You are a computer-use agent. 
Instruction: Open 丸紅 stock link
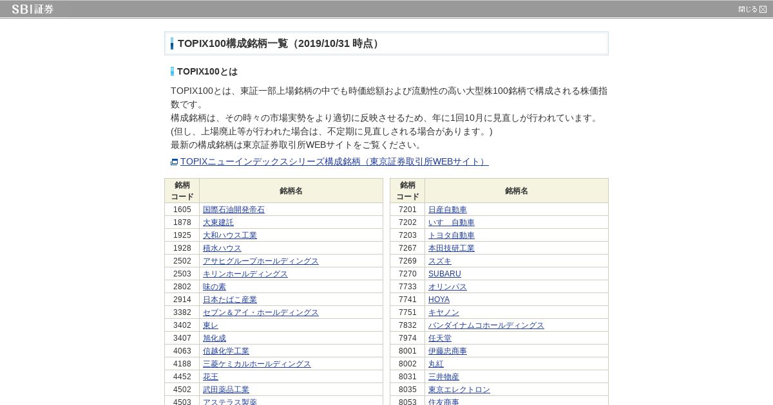(x=436, y=364)
